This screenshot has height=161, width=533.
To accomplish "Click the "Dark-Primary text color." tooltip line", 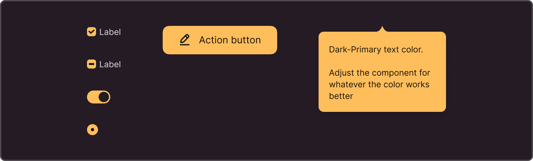I will pyautogui.click(x=376, y=49).
